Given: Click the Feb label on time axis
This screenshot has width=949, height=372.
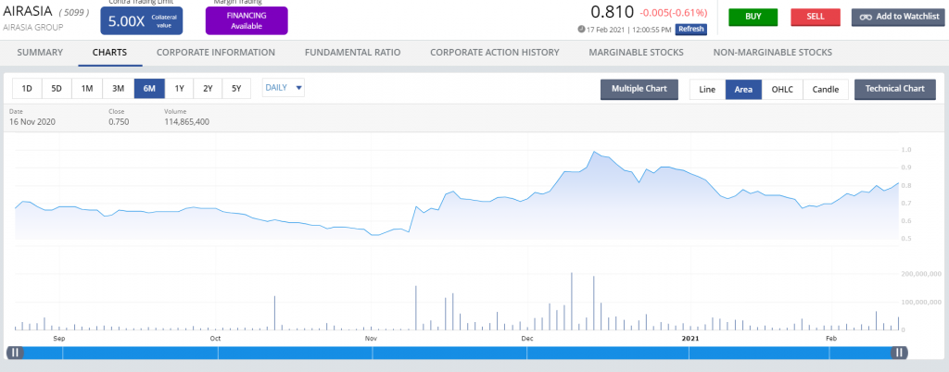Looking at the screenshot, I should pos(831,338).
